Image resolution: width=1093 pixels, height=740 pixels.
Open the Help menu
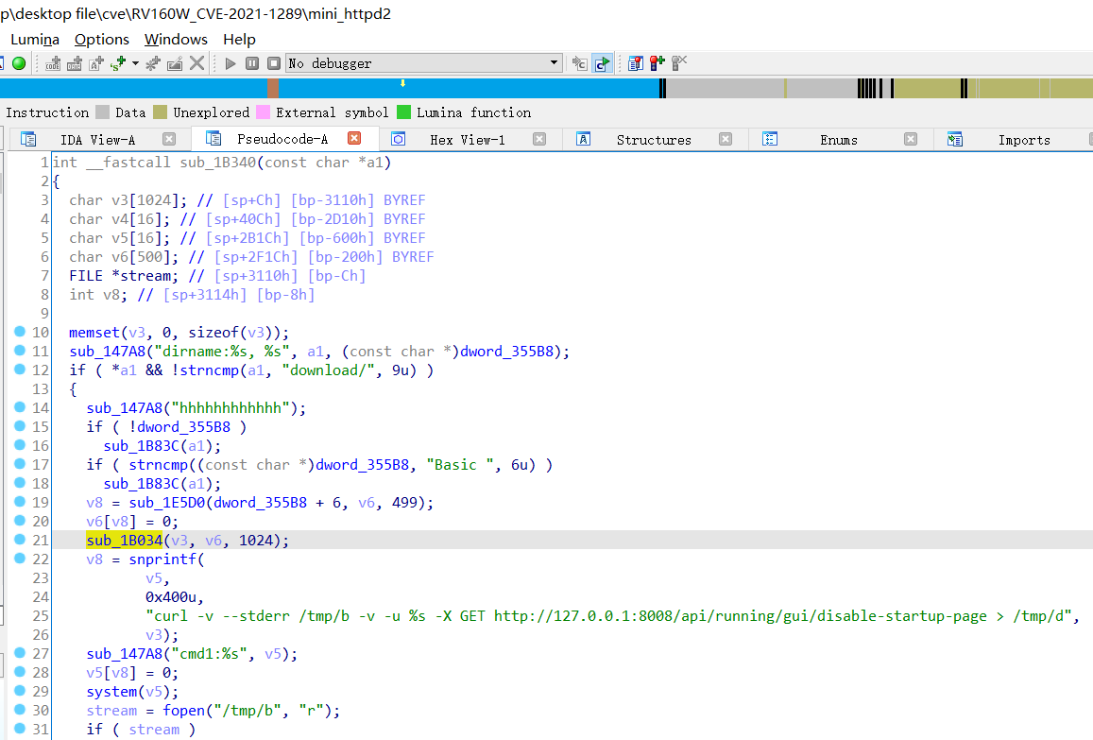click(239, 40)
